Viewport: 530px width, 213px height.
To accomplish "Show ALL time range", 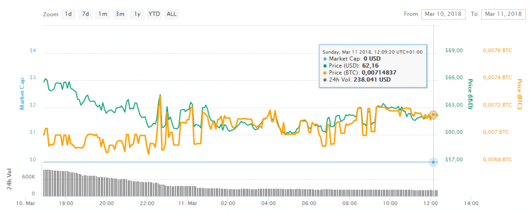I will pyautogui.click(x=172, y=14).
